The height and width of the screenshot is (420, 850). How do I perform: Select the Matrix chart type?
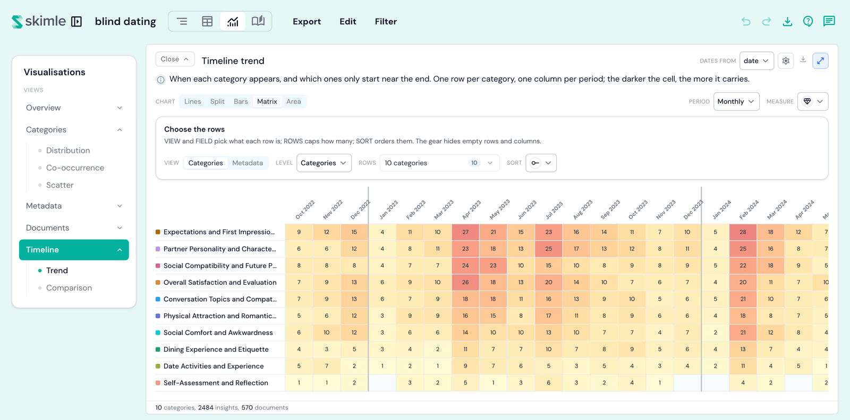[x=267, y=101]
